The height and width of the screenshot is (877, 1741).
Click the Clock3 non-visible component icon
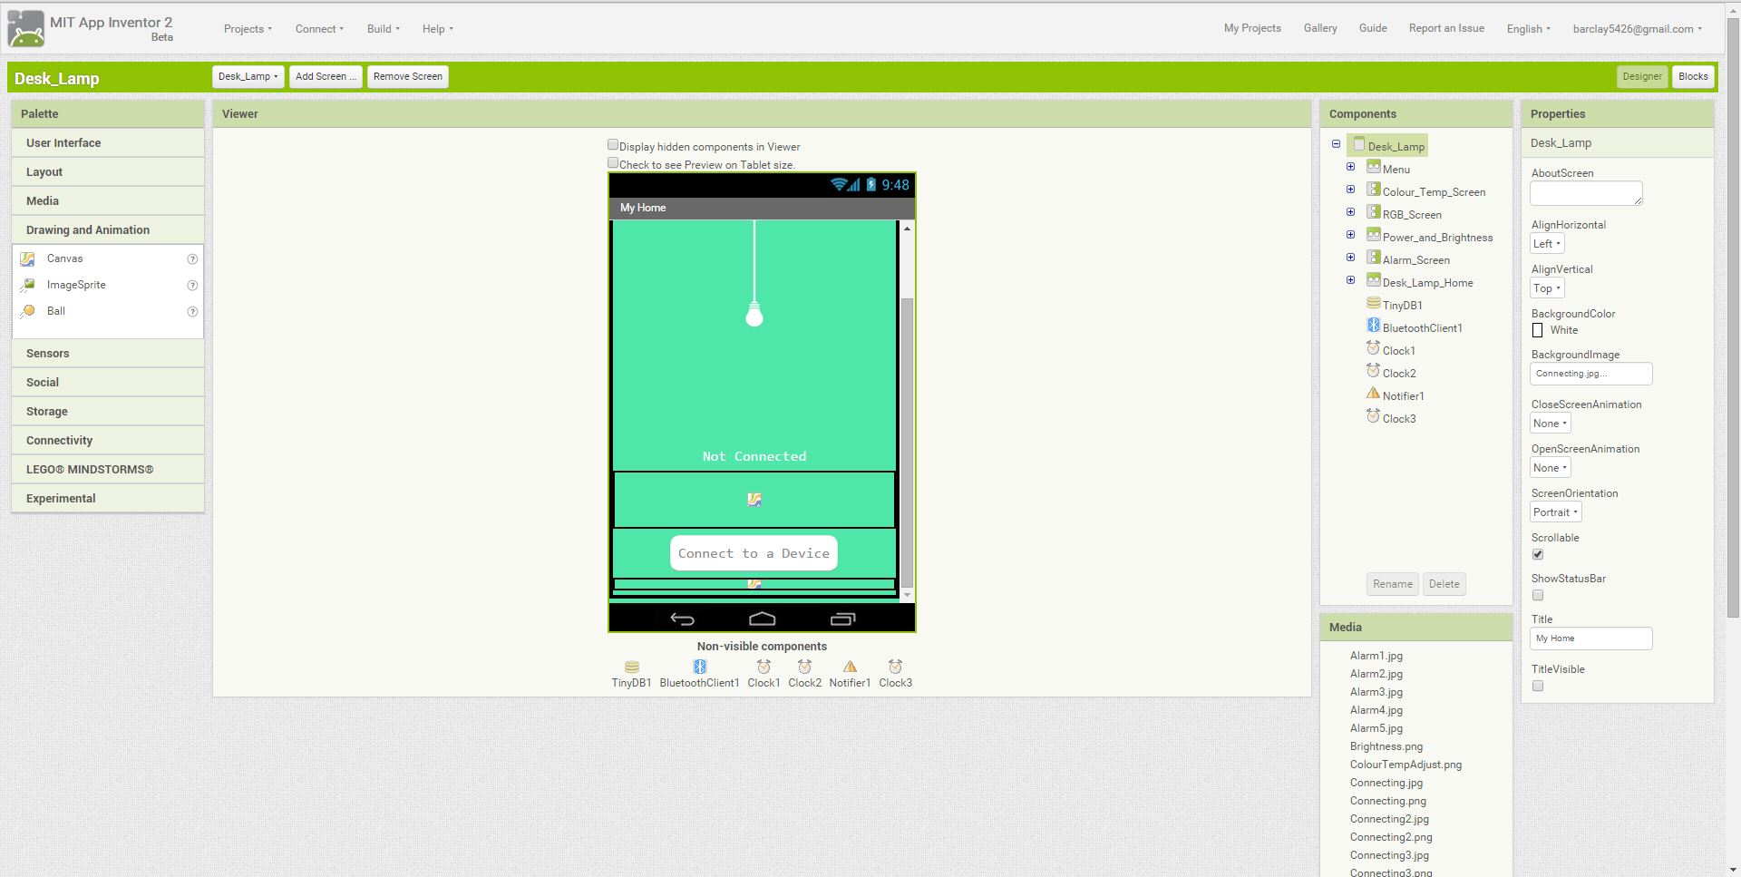pos(895,667)
